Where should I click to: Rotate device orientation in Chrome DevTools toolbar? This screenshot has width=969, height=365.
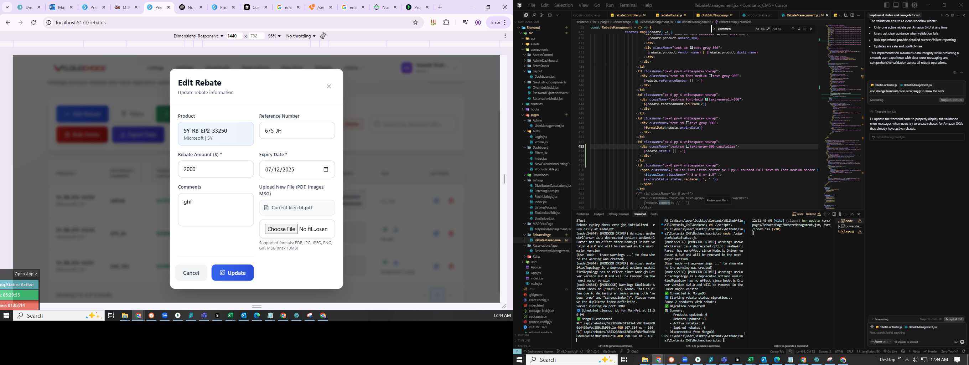pyautogui.click(x=323, y=36)
